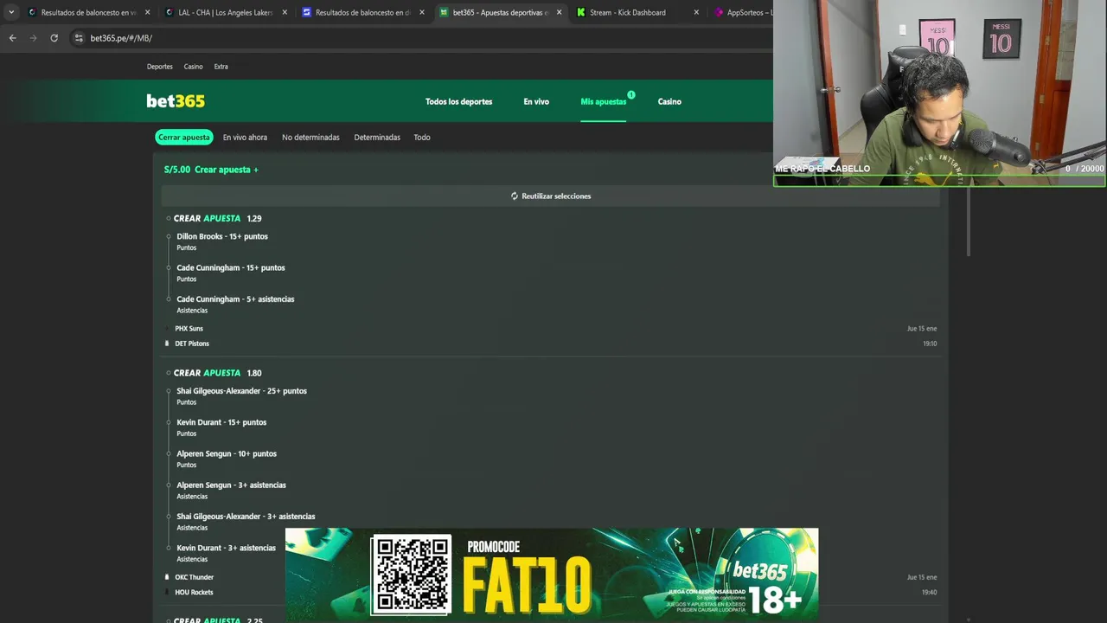Open site information icon in address bar
Screen dimensions: 1107x623
click(79, 38)
